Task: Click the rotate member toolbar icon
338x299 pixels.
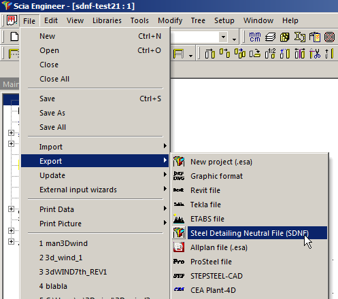Action: pos(255,54)
